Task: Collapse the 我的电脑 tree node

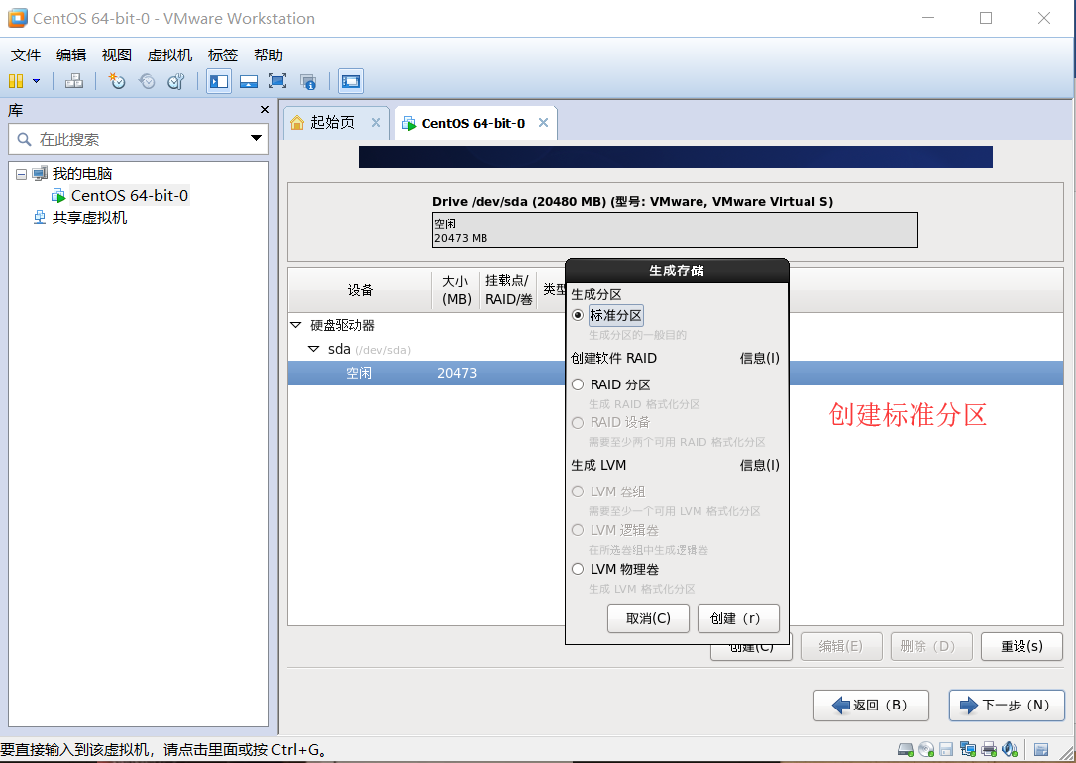Action: [x=21, y=174]
